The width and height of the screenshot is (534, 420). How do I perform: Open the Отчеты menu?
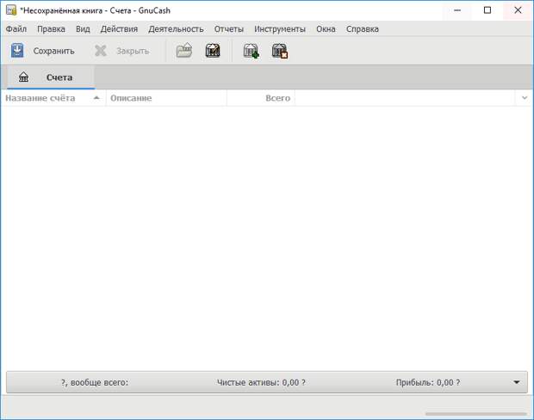(229, 29)
